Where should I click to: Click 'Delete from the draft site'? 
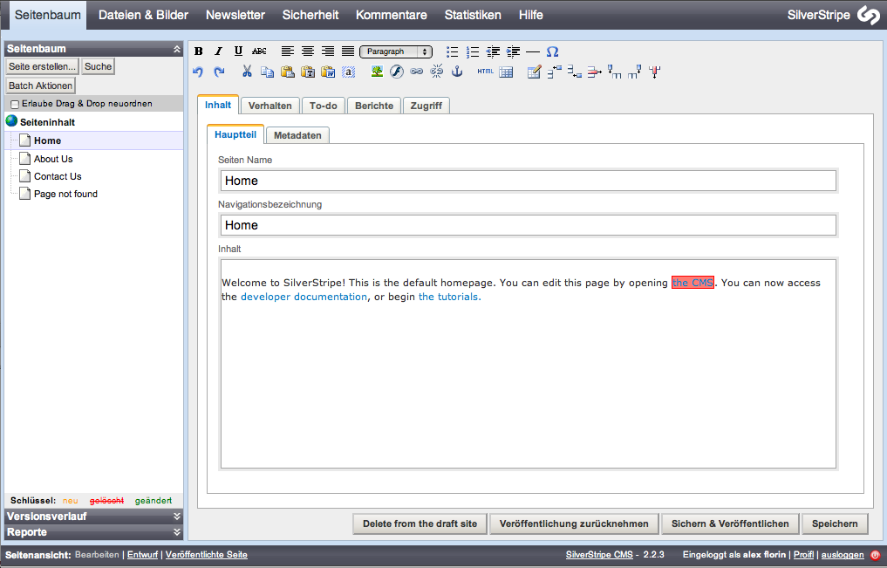tap(420, 524)
